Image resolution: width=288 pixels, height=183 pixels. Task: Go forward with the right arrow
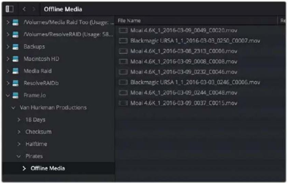[33, 9]
